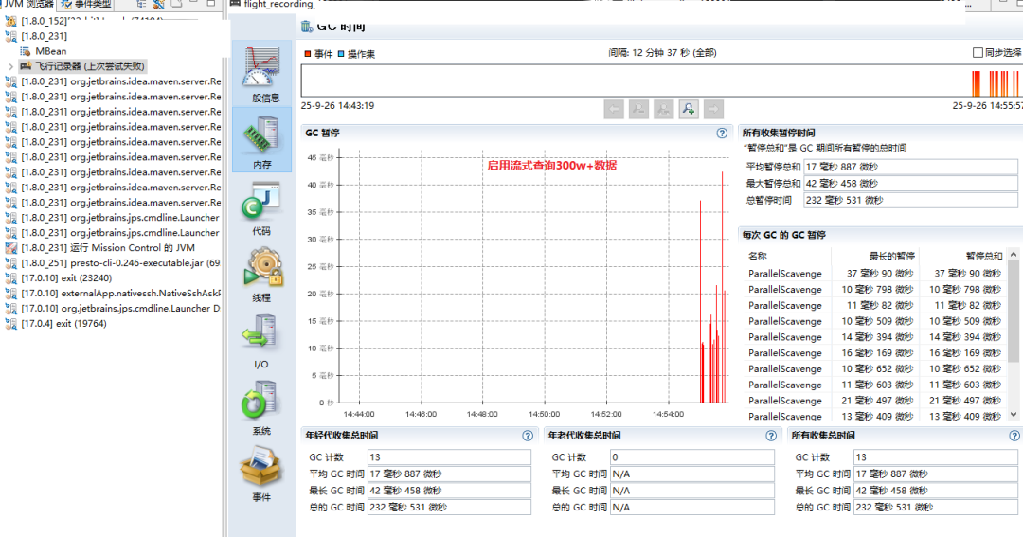This screenshot has width=1023, height=537.
Task: Select ParallelScavenge row with 14 毫秒 394 微秒
Action: [x=875, y=336]
